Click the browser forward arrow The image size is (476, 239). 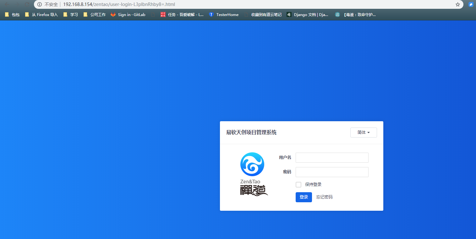(x=17, y=4)
